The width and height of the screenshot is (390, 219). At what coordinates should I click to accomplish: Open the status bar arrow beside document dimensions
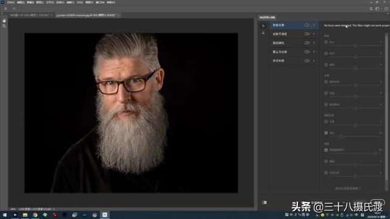pos(54,209)
